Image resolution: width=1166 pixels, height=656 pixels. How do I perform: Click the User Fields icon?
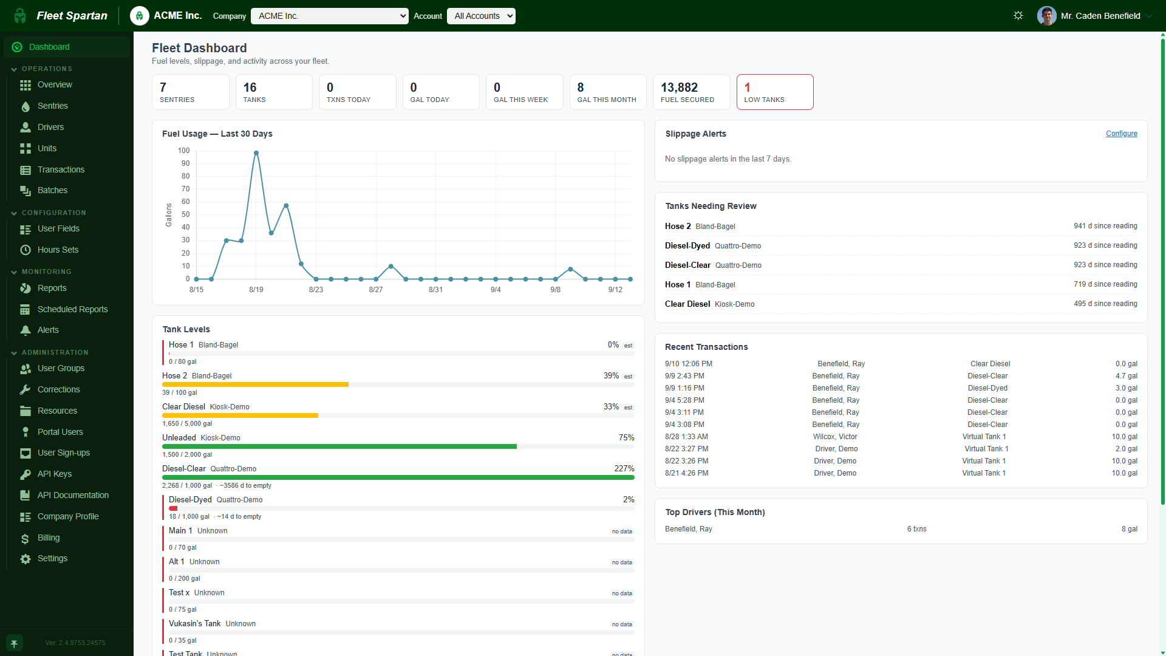click(26, 229)
